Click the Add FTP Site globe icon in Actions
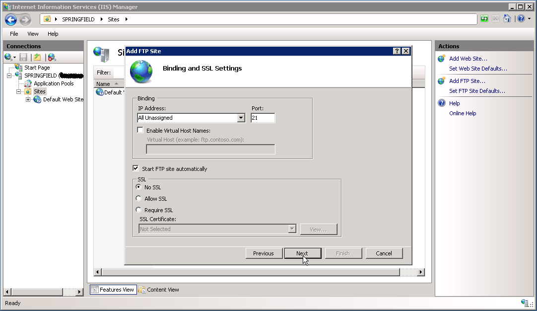 point(442,80)
